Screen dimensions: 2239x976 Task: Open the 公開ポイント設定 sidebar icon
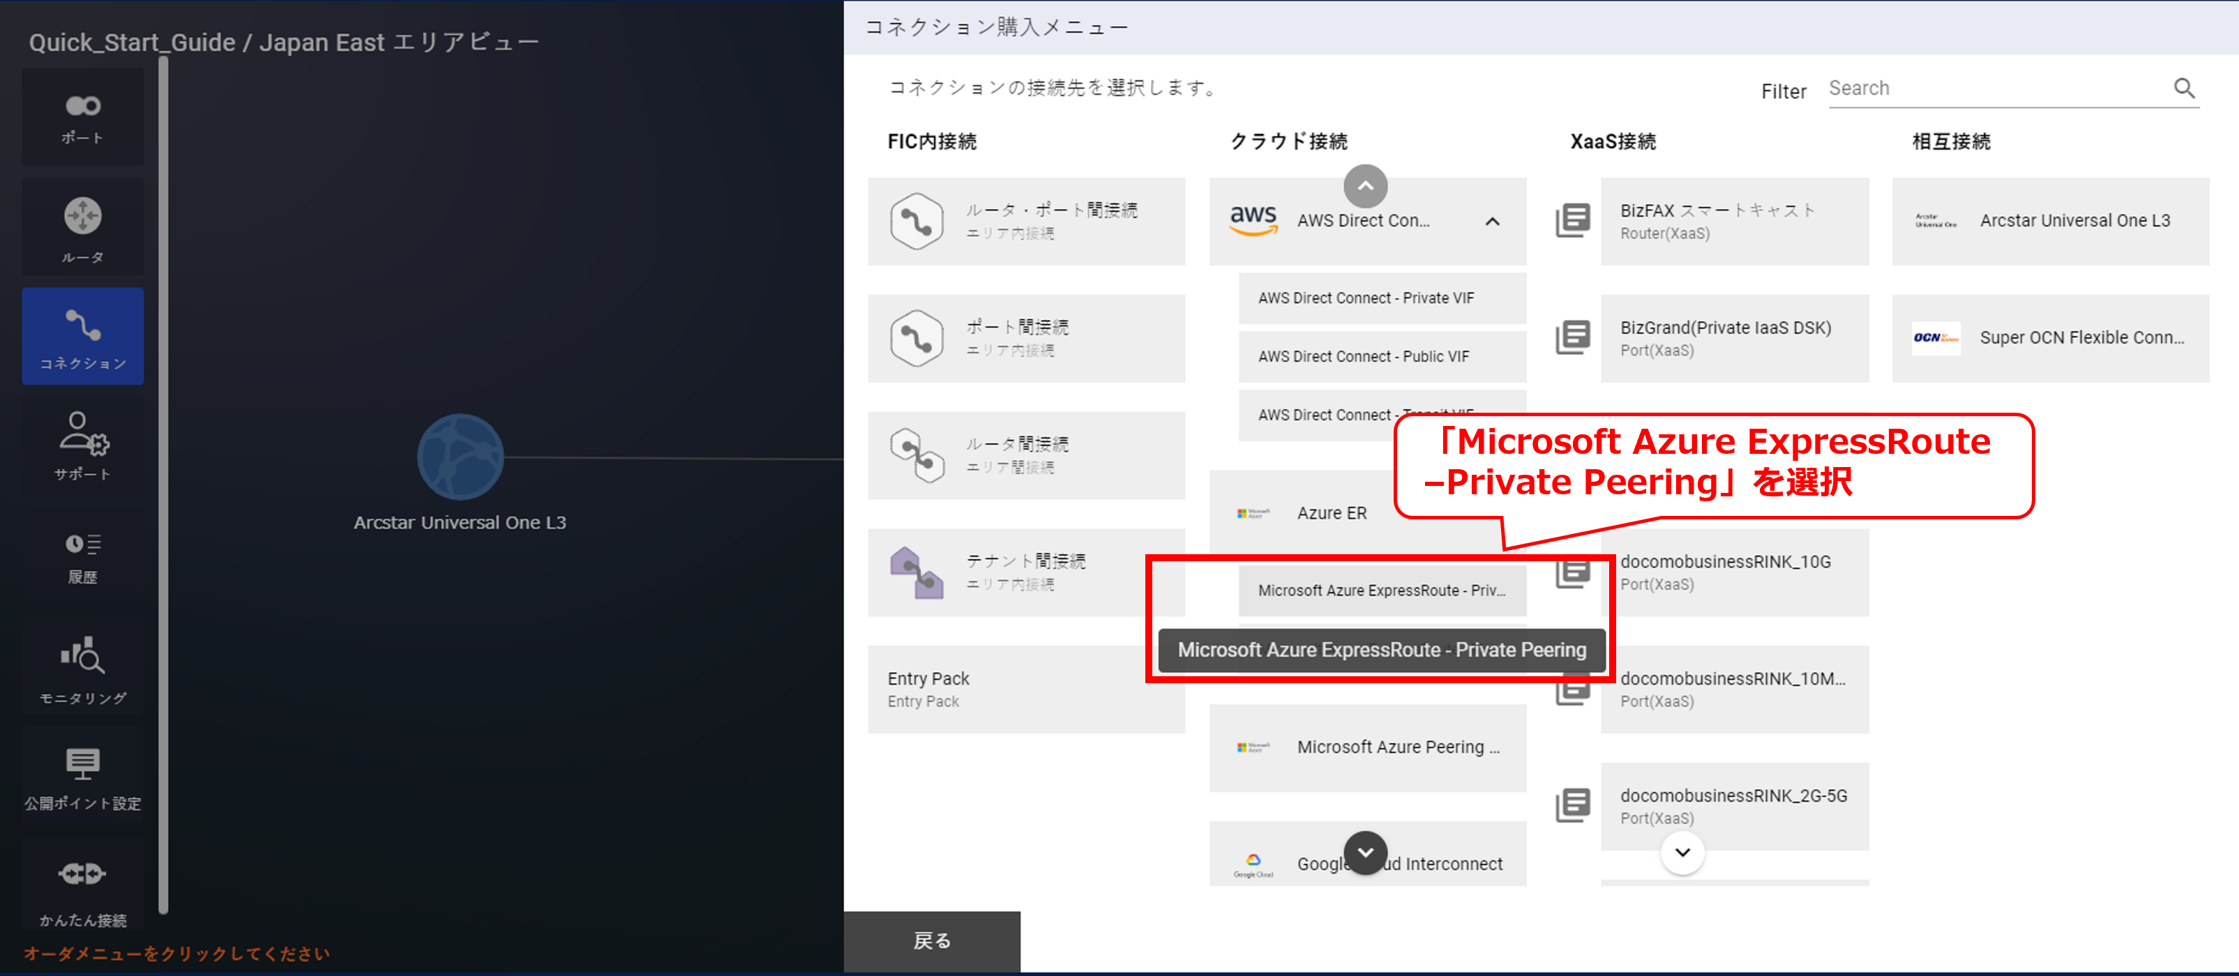82,777
